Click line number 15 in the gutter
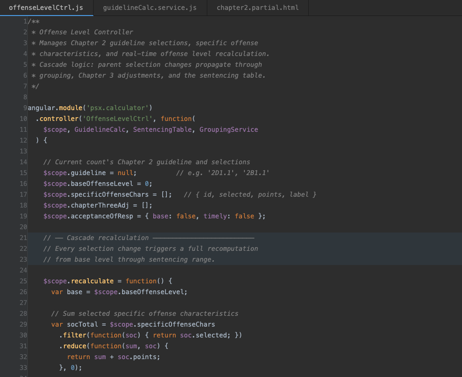 coord(23,173)
